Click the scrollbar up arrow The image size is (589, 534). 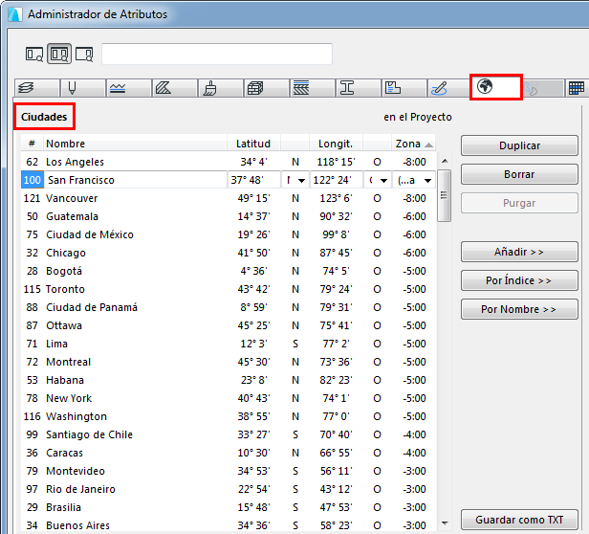coord(445,162)
